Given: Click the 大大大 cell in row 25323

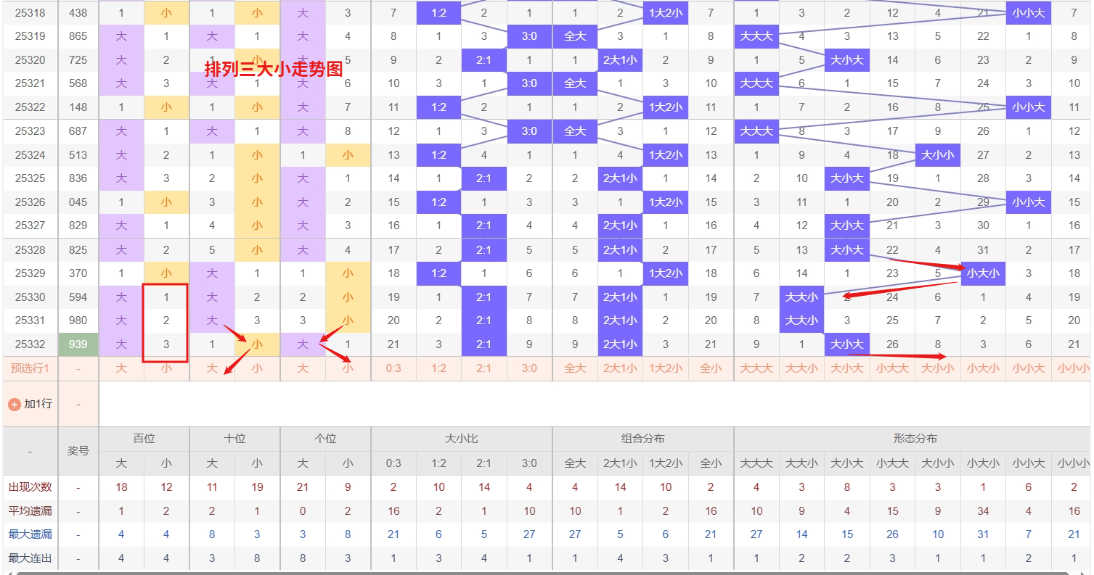Looking at the screenshot, I should (x=756, y=131).
